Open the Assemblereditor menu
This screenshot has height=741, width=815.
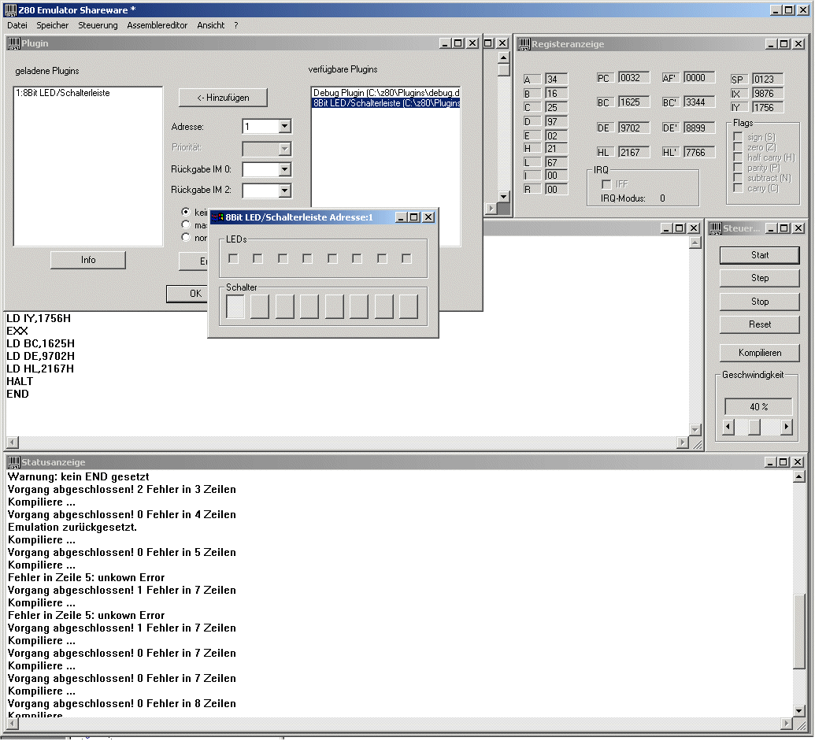tap(157, 25)
